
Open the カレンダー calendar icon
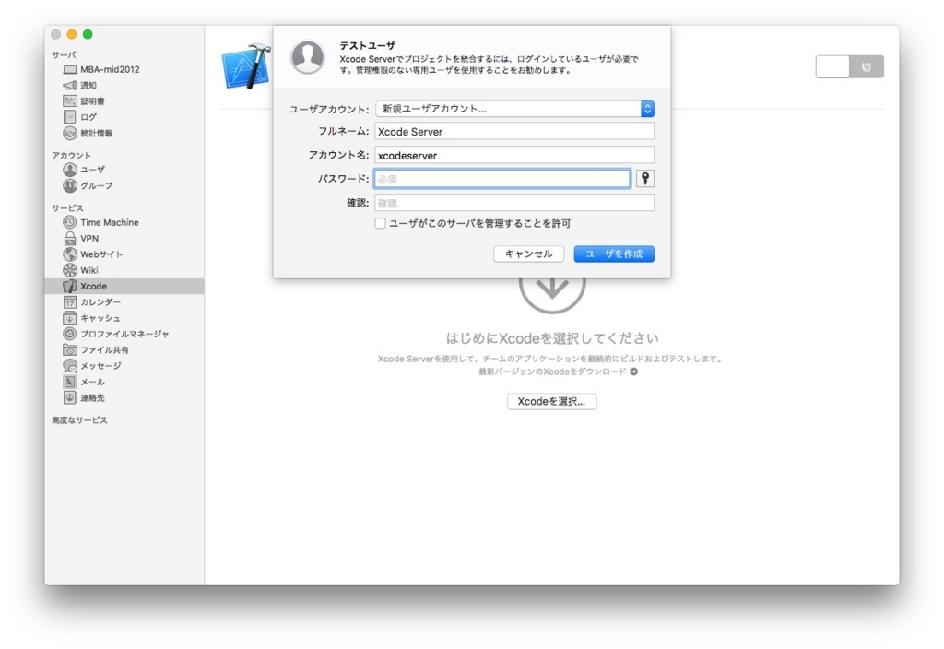pyautogui.click(x=70, y=302)
